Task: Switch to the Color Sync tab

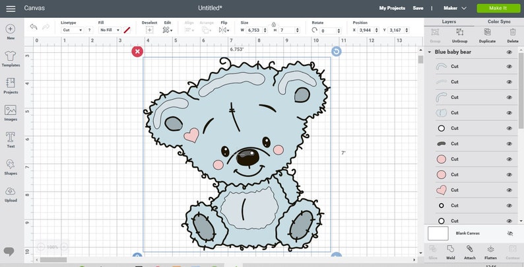Action: pos(499,22)
